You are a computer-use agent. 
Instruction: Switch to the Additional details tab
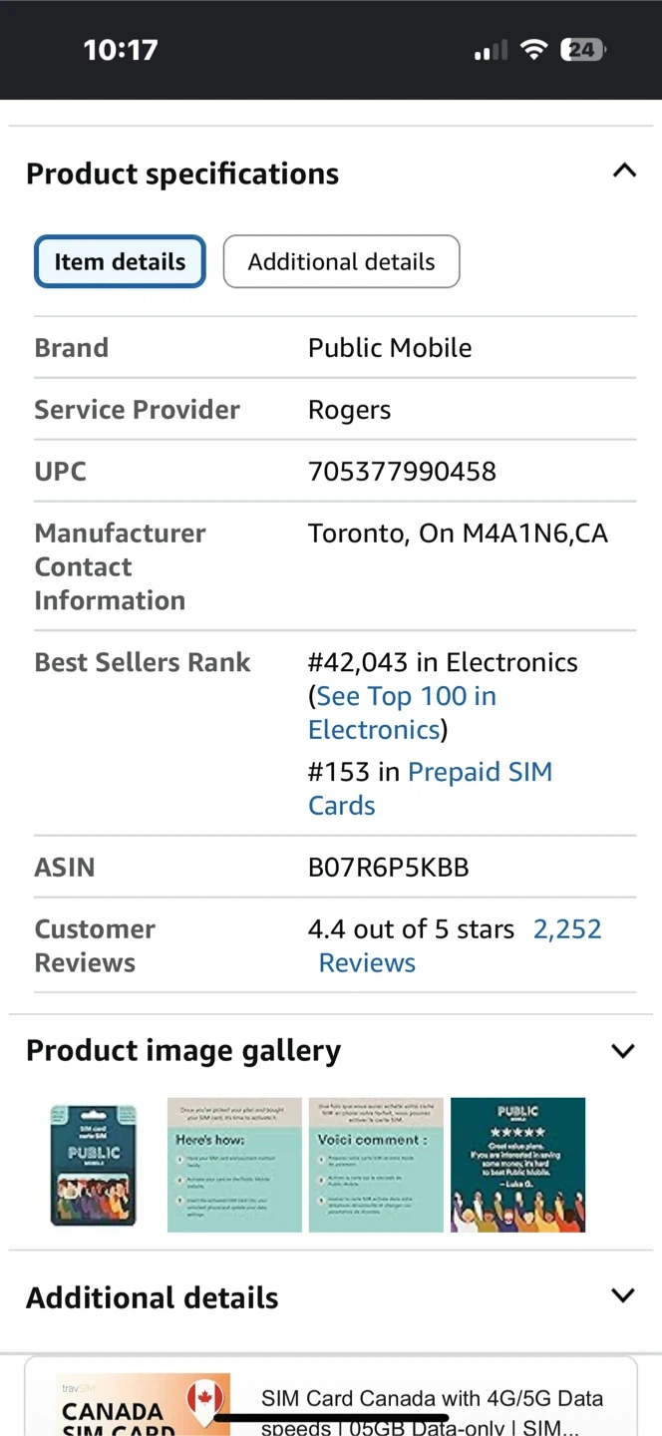341,262
